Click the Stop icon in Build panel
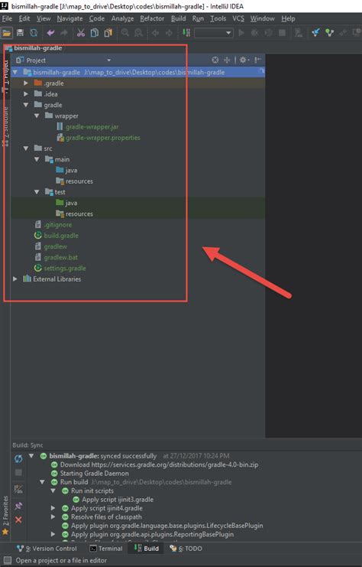Screen dimensions: 362x567 click(18, 472)
